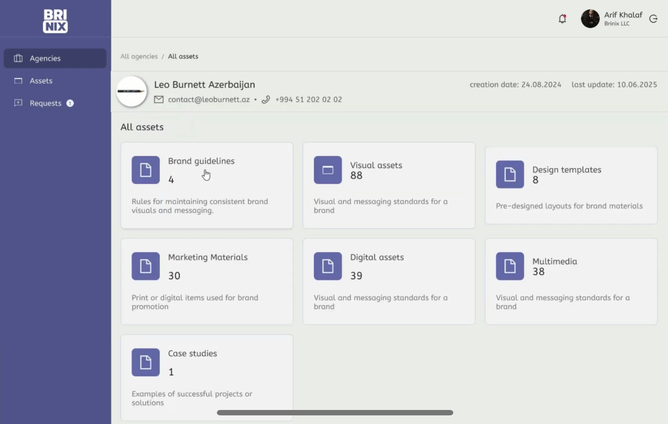Click the Marketing Materials count 30
668x424 pixels.
pos(174,275)
